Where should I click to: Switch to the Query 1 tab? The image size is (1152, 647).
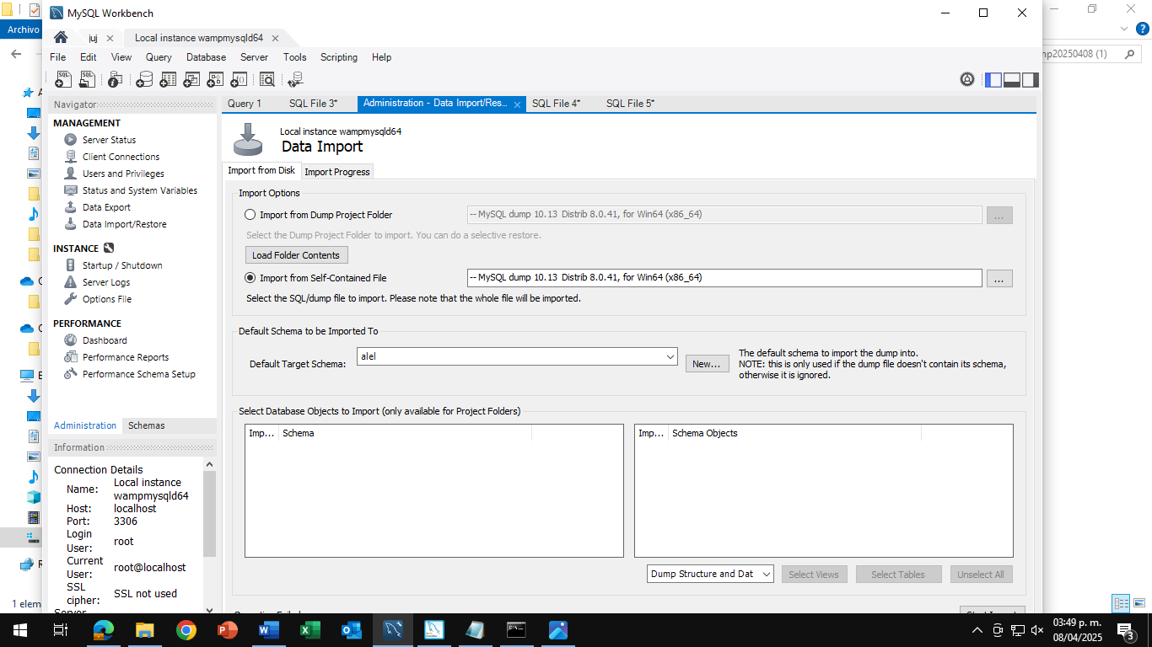click(x=245, y=104)
